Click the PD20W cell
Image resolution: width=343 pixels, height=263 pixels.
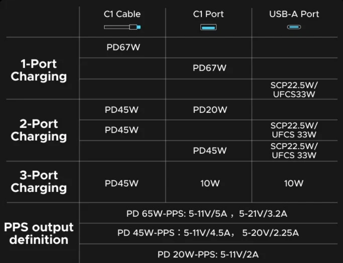(210, 110)
